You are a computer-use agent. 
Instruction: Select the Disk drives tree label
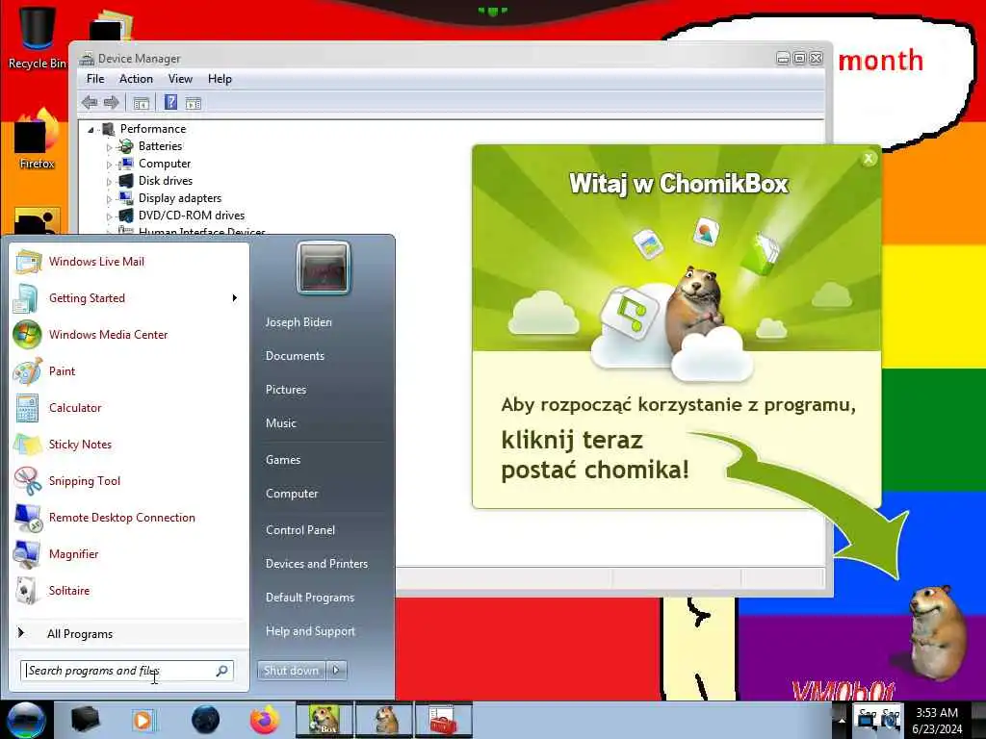166,180
